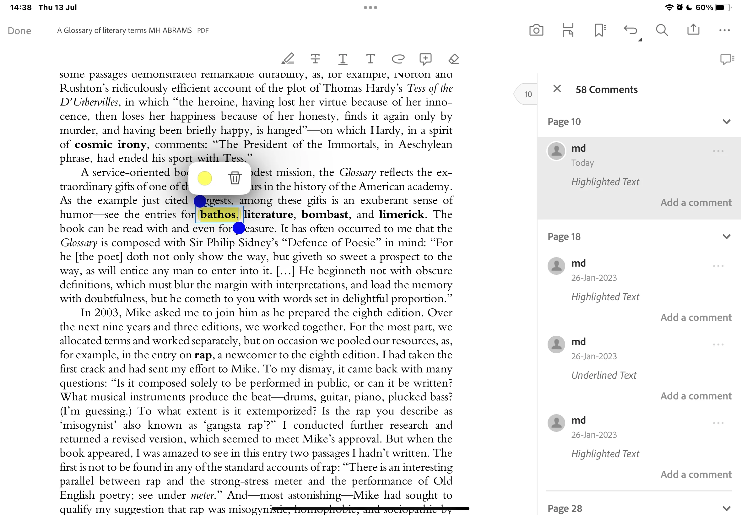
Task: Open the scan camera icon
Action: point(536,30)
